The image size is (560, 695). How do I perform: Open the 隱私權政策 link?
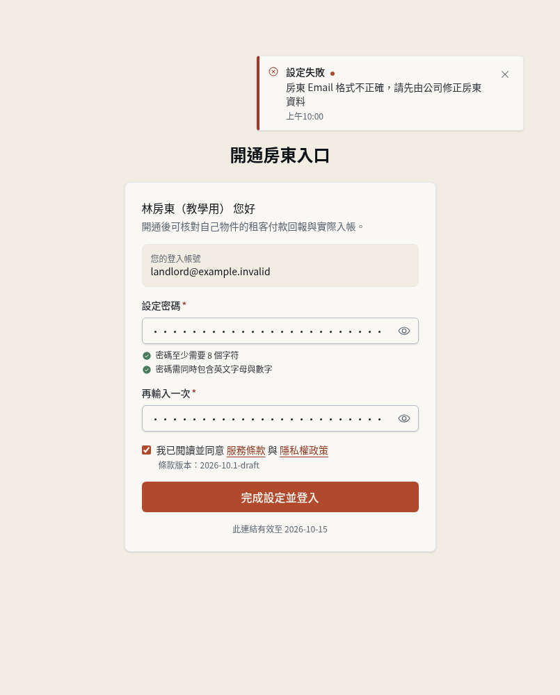(x=304, y=451)
